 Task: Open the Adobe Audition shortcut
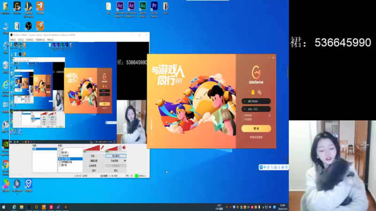(143, 9)
